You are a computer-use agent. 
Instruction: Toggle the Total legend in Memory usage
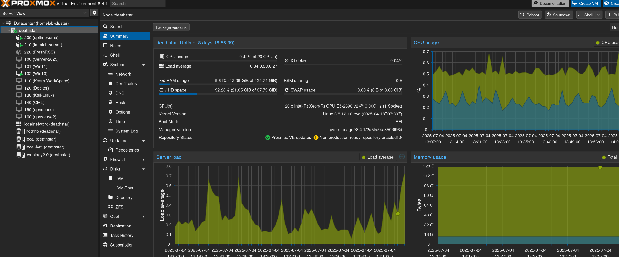[610, 157]
